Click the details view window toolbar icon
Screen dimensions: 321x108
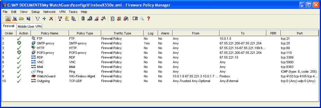[135, 19]
